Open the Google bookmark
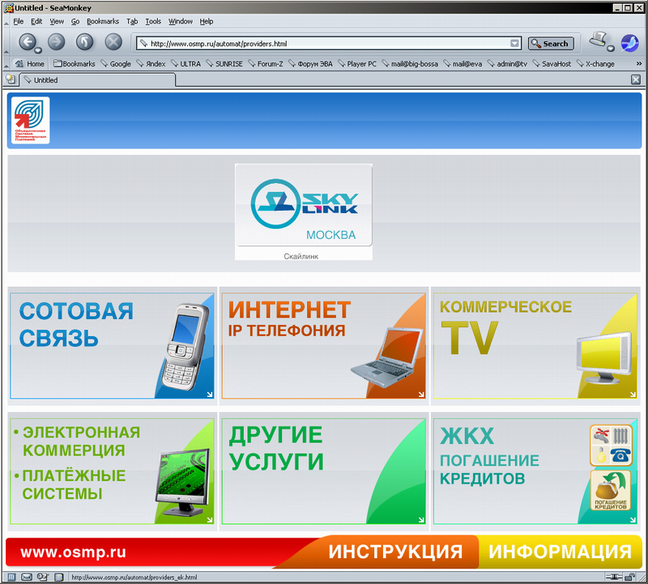The image size is (648, 584). 116,64
